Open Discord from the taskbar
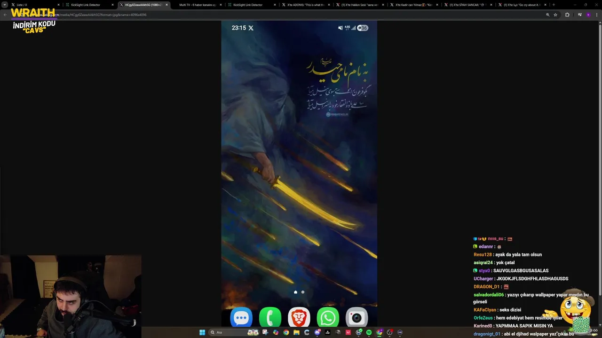 [x=317, y=332]
